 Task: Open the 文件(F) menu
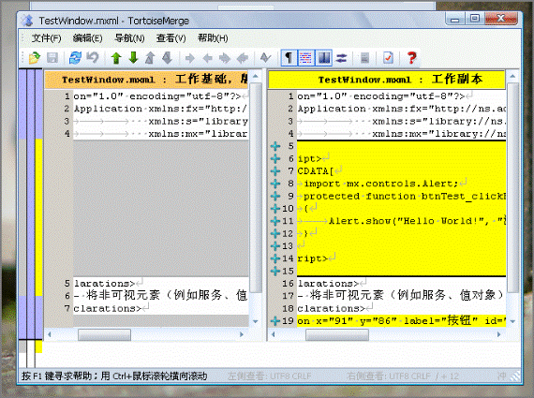click(x=46, y=38)
